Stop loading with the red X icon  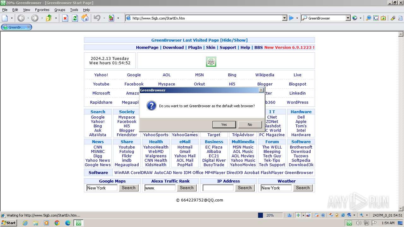tap(65, 18)
